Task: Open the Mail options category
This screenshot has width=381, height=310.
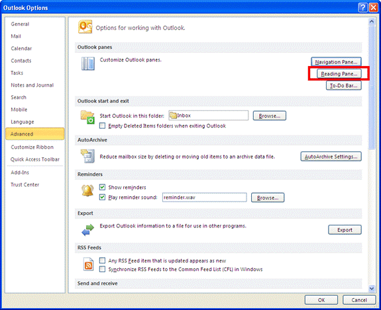Action: (x=16, y=36)
